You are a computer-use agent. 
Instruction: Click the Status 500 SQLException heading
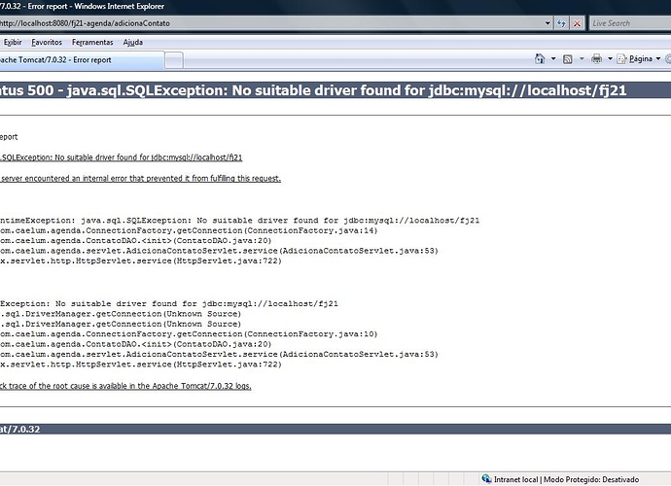(313, 90)
